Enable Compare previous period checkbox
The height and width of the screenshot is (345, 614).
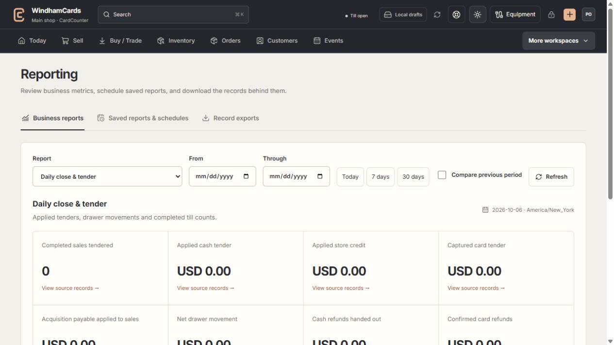coord(442,175)
